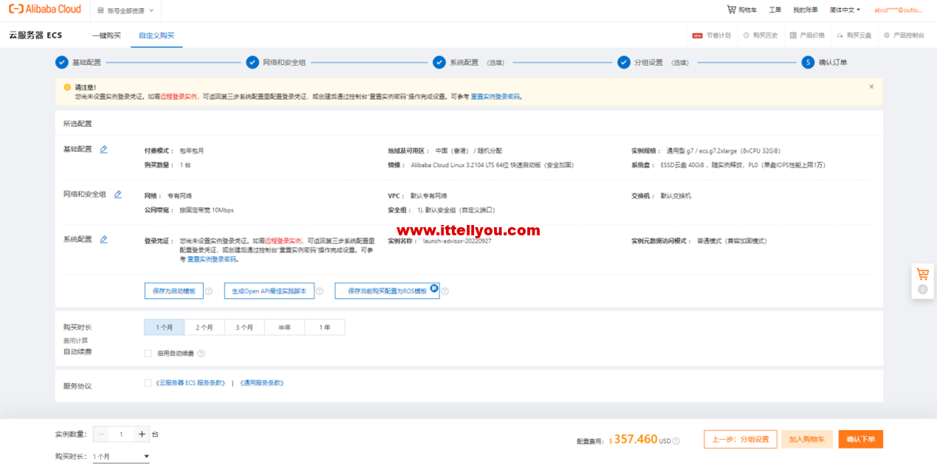This screenshot has height=464, width=937.
Task: Edit 基础配置 with its pencil icon
Action: click(103, 149)
